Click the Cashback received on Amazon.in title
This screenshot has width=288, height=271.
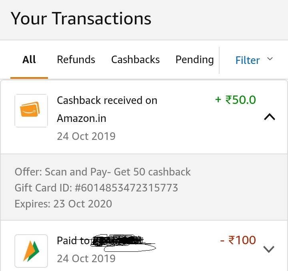pos(107,110)
